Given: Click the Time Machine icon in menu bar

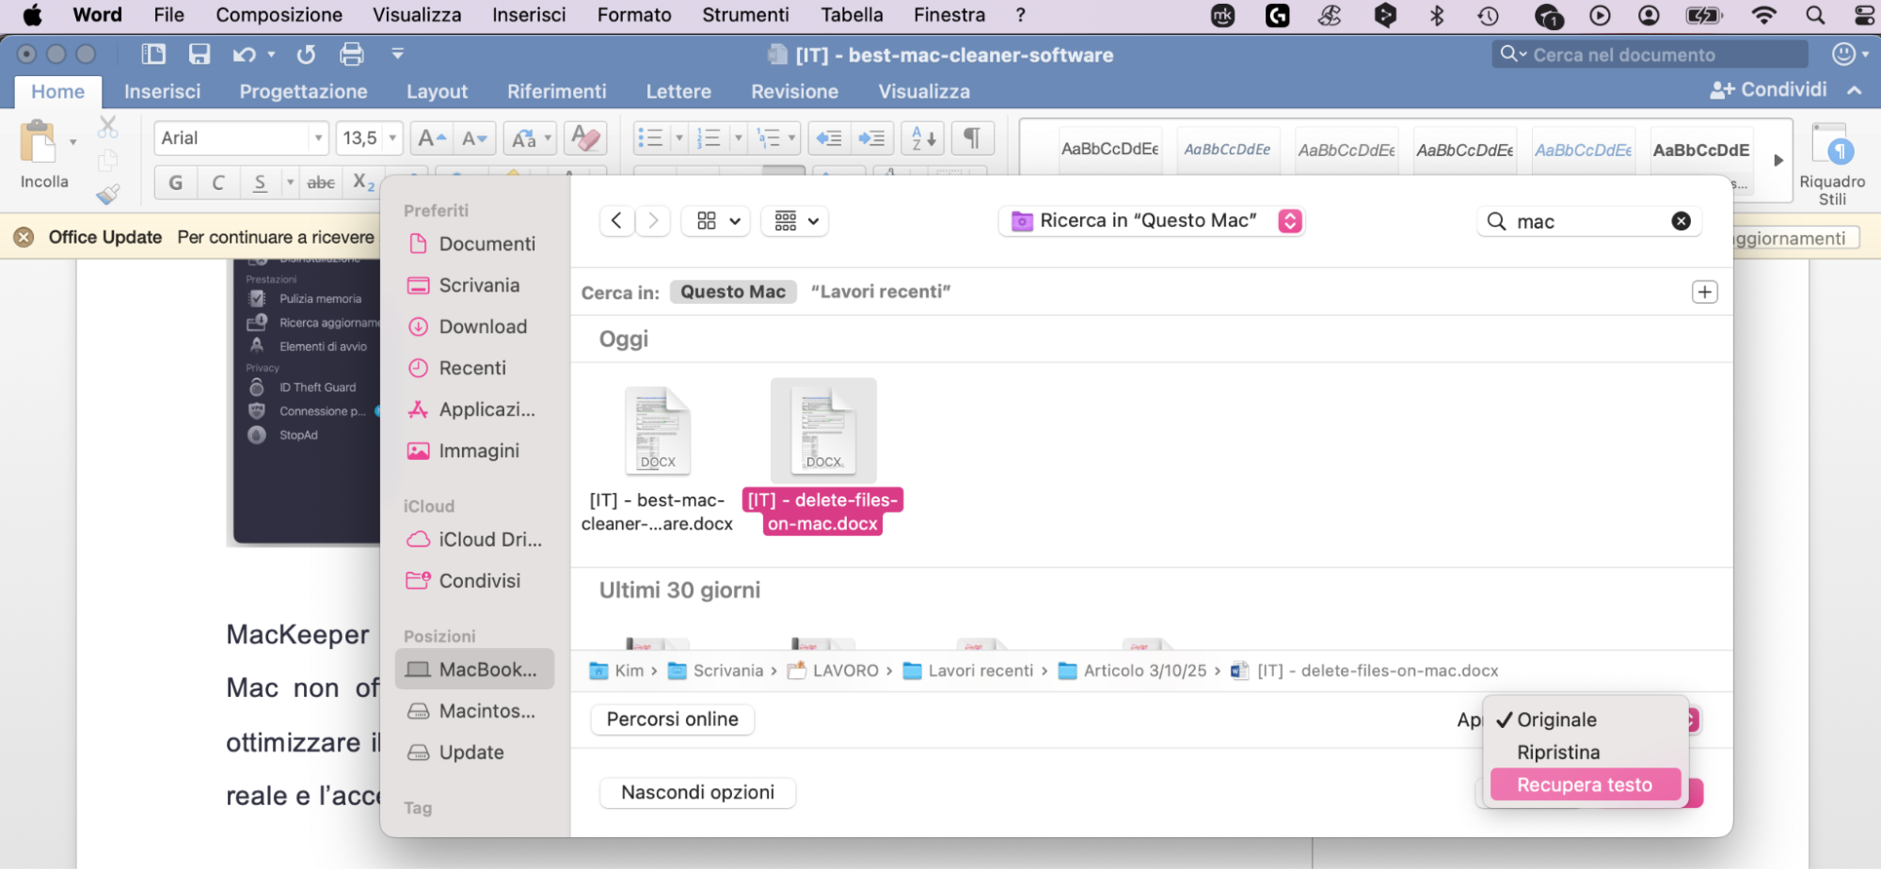Looking at the screenshot, I should click(1488, 15).
